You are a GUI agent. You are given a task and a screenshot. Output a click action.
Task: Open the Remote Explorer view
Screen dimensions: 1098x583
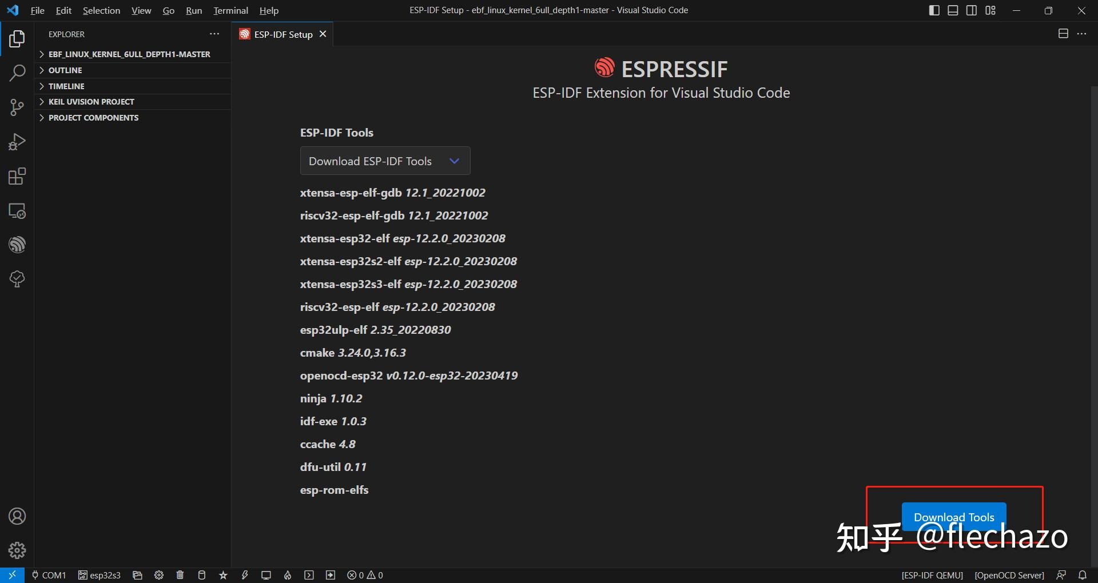pos(17,210)
